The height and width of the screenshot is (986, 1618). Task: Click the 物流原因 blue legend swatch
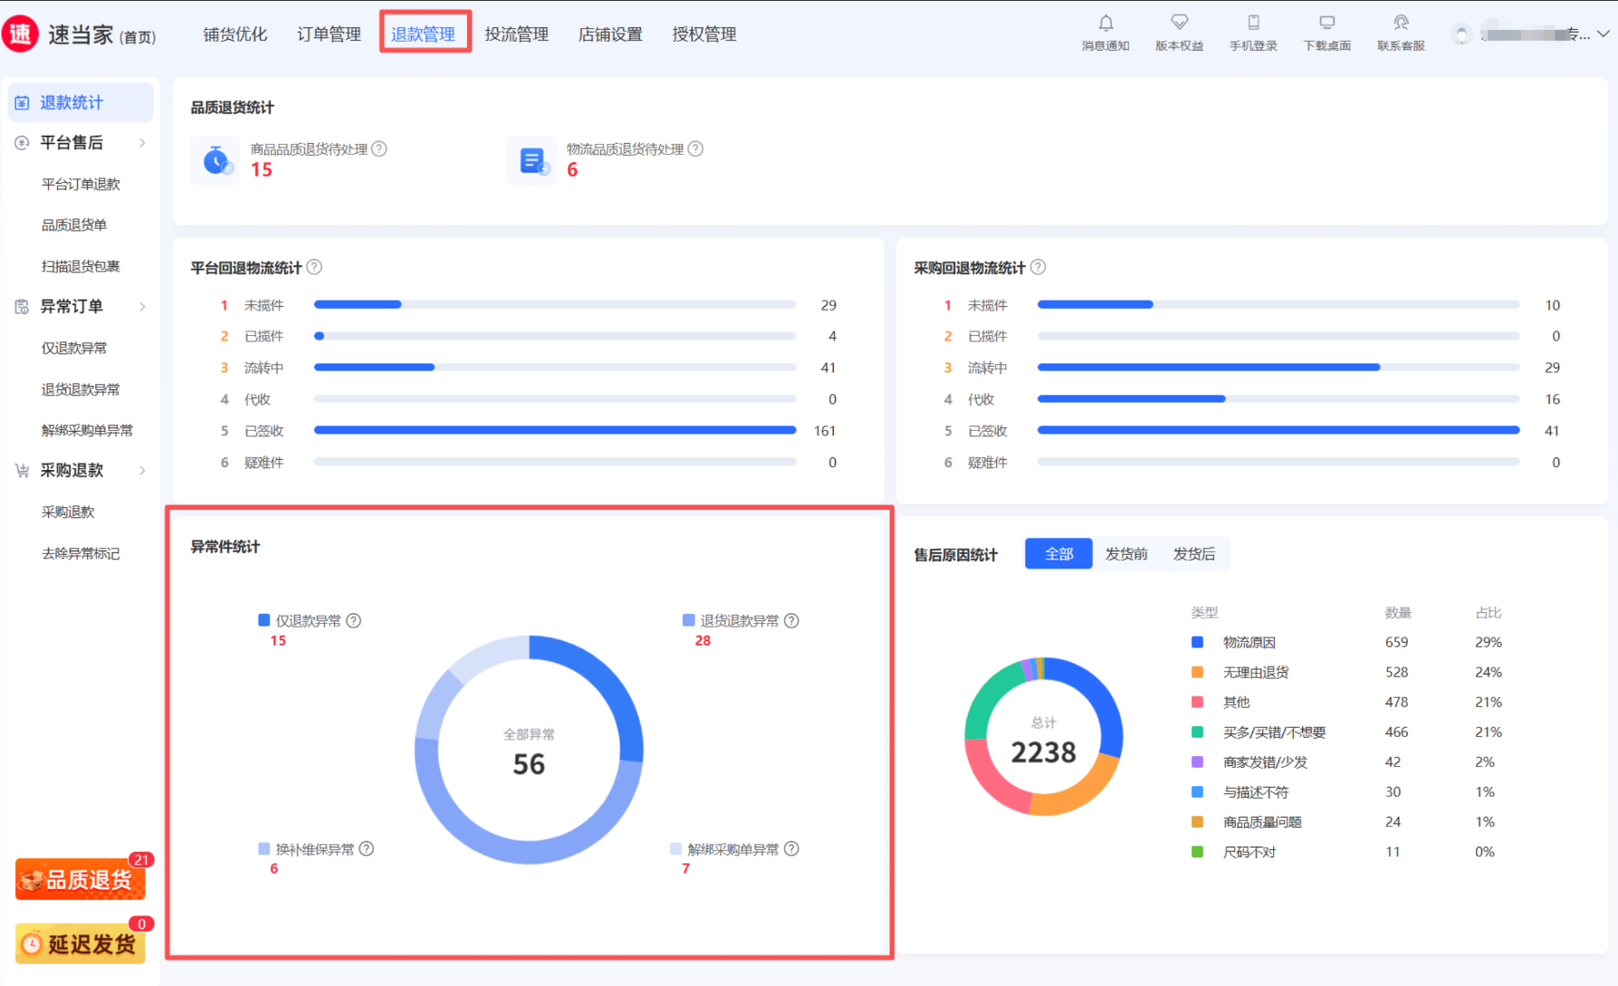1197,643
